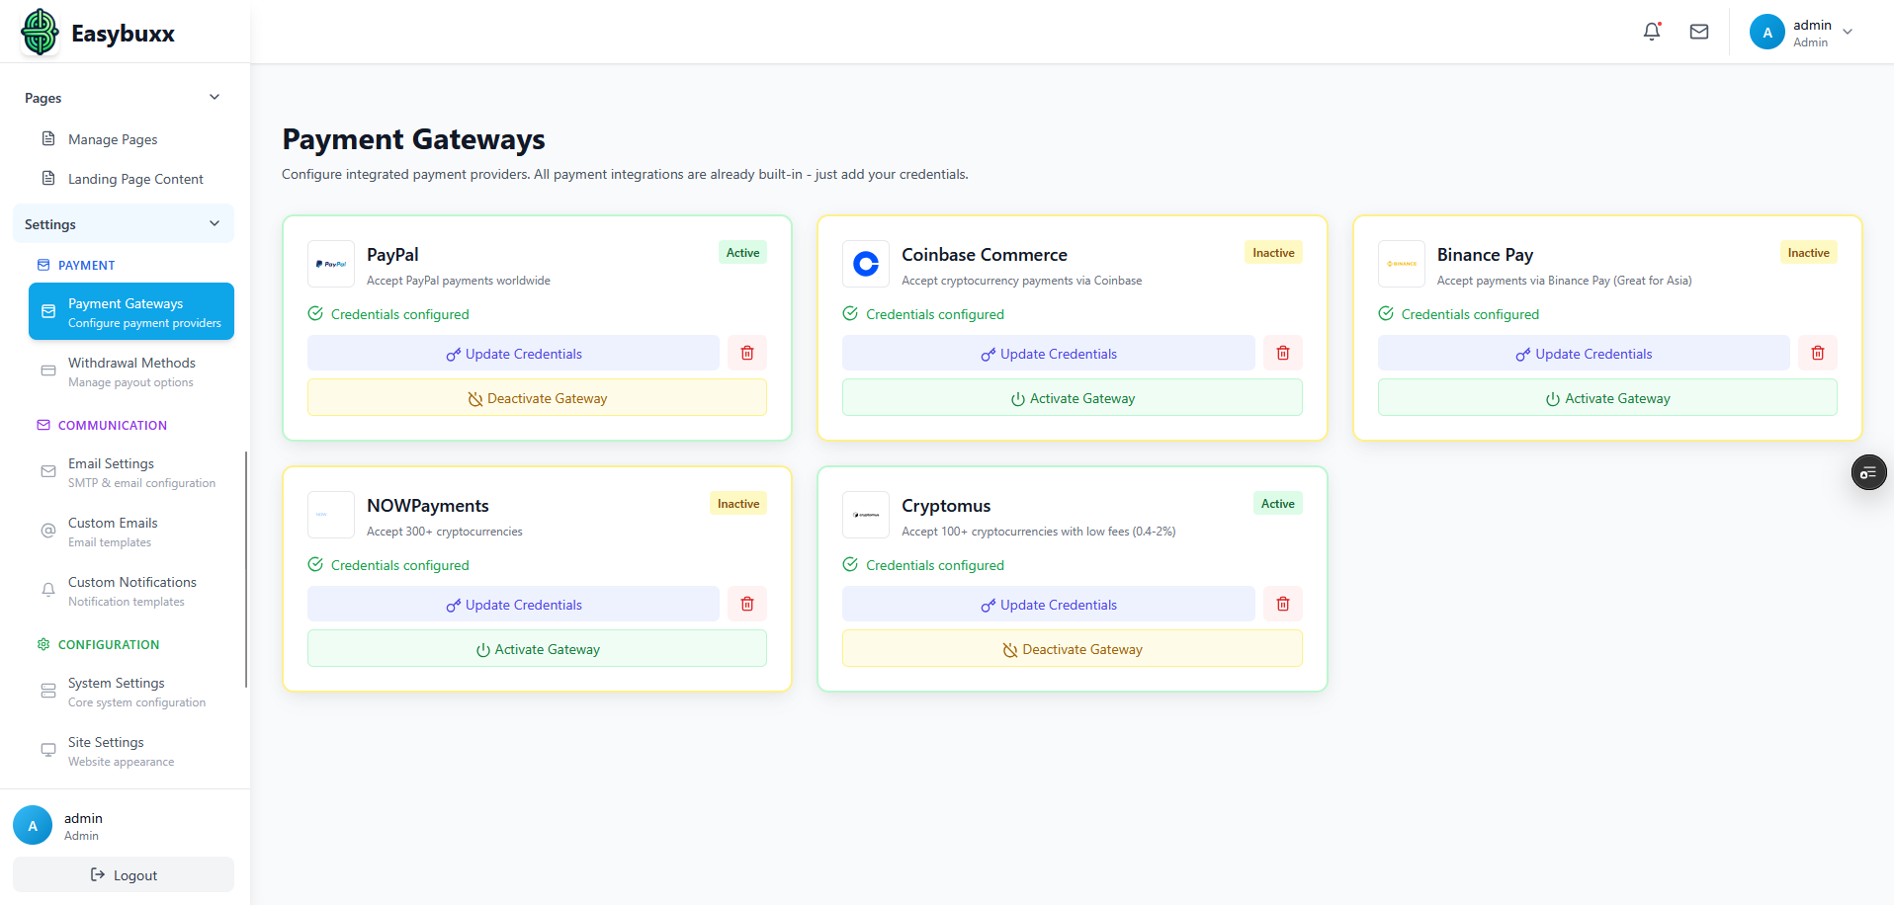Click the Coinbase Commerce trash icon
1894x905 pixels.
click(x=1282, y=353)
